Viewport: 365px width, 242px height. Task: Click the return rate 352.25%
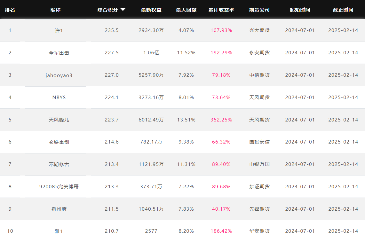click(x=221, y=120)
